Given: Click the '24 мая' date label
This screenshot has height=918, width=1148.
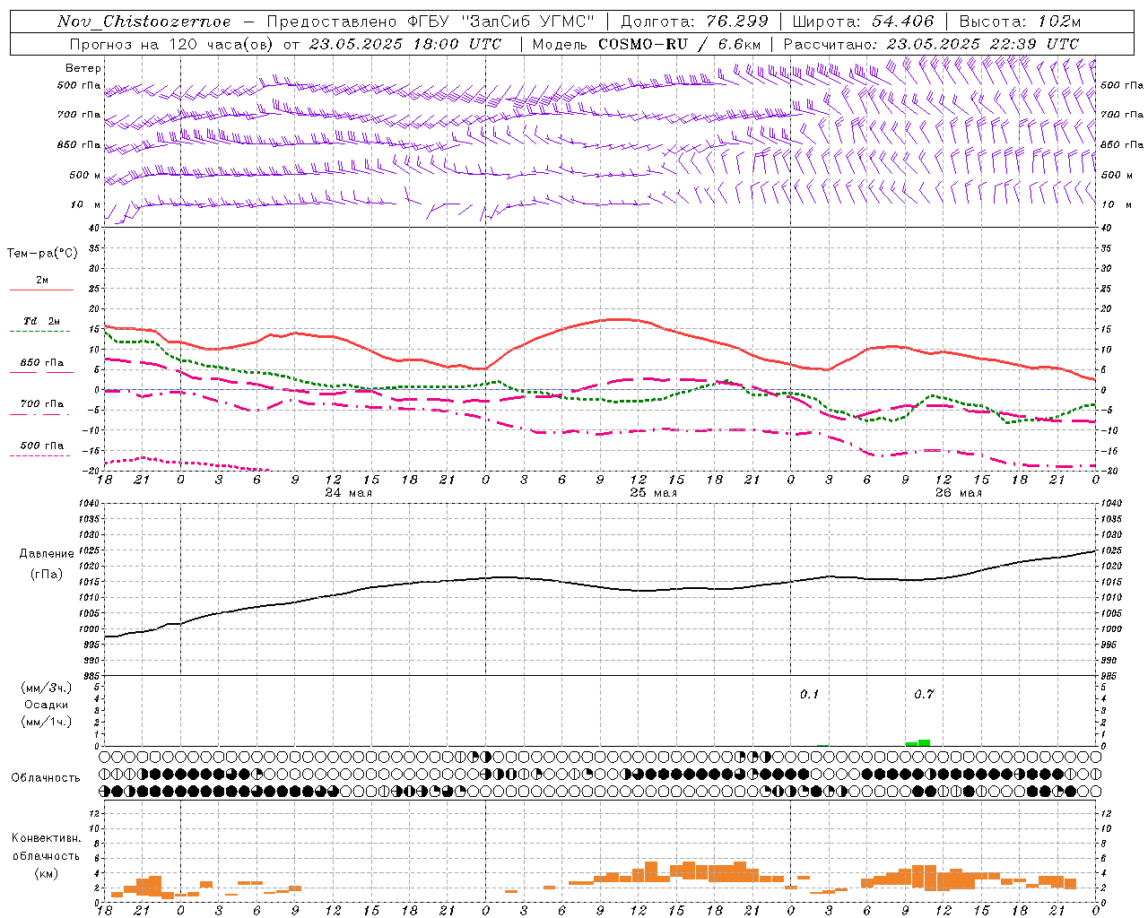Looking at the screenshot, I should (x=348, y=493).
